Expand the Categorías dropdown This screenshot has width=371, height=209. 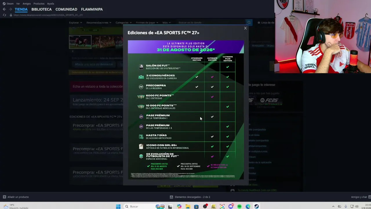pyautogui.click(x=123, y=23)
